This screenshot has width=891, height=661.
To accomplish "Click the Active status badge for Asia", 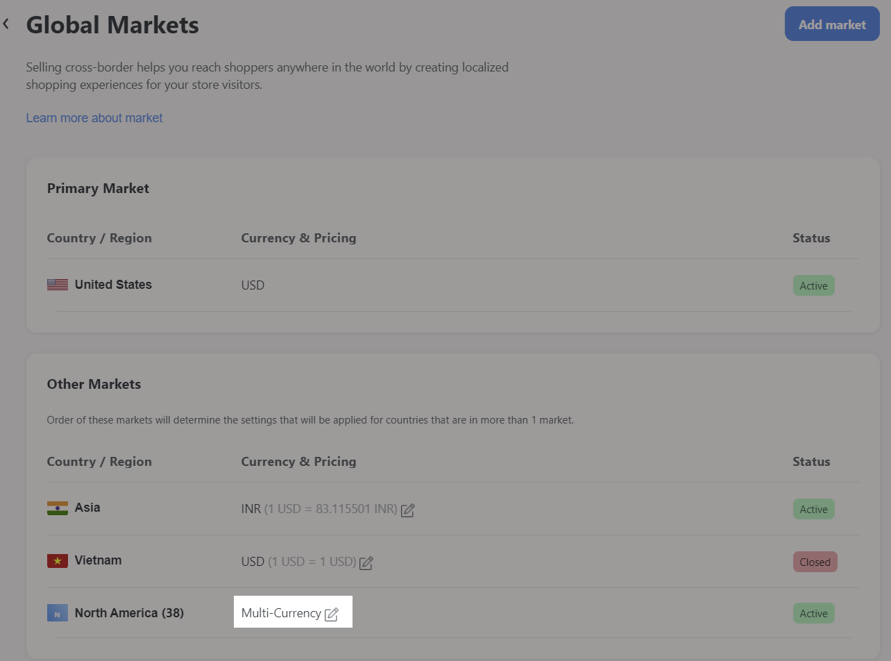I will (x=813, y=510).
